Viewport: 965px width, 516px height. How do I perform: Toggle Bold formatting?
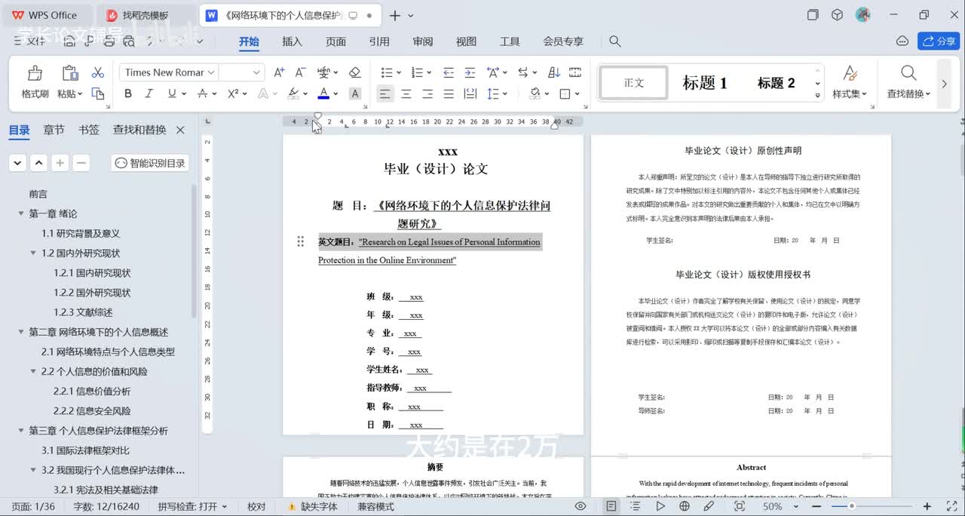(x=128, y=94)
